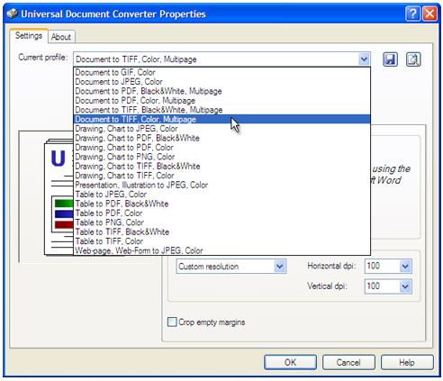Screen dimensions: 443x381
Task: Select Web-page, Web-Form to JPEG, Color
Action: coord(221,250)
